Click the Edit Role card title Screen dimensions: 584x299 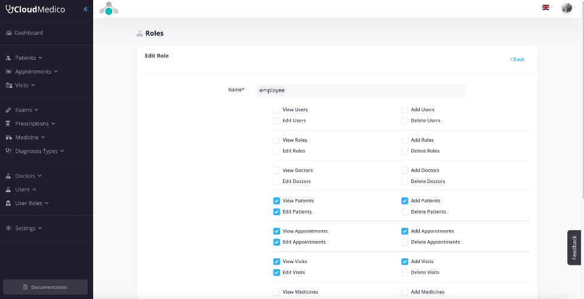(157, 56)
